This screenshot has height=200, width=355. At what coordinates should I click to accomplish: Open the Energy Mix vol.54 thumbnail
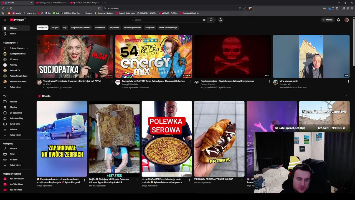pos(154,56)
